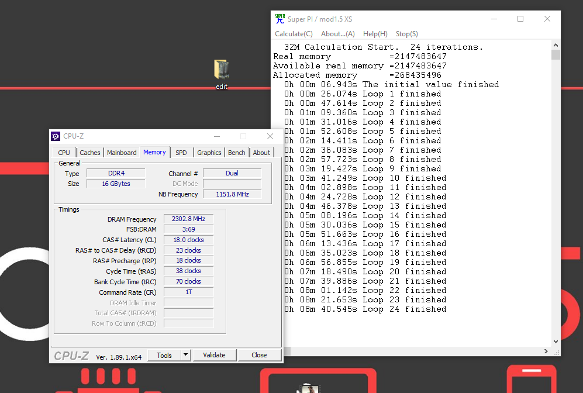Click the vertical scrollbar thumb in Super PI
The image size is (583, 393).
pyautogui.click(x=556, y=54)
